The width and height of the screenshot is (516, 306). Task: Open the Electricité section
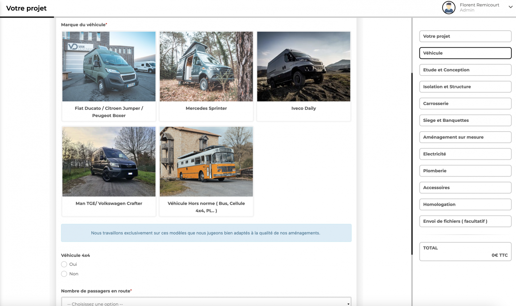(465, 154)
